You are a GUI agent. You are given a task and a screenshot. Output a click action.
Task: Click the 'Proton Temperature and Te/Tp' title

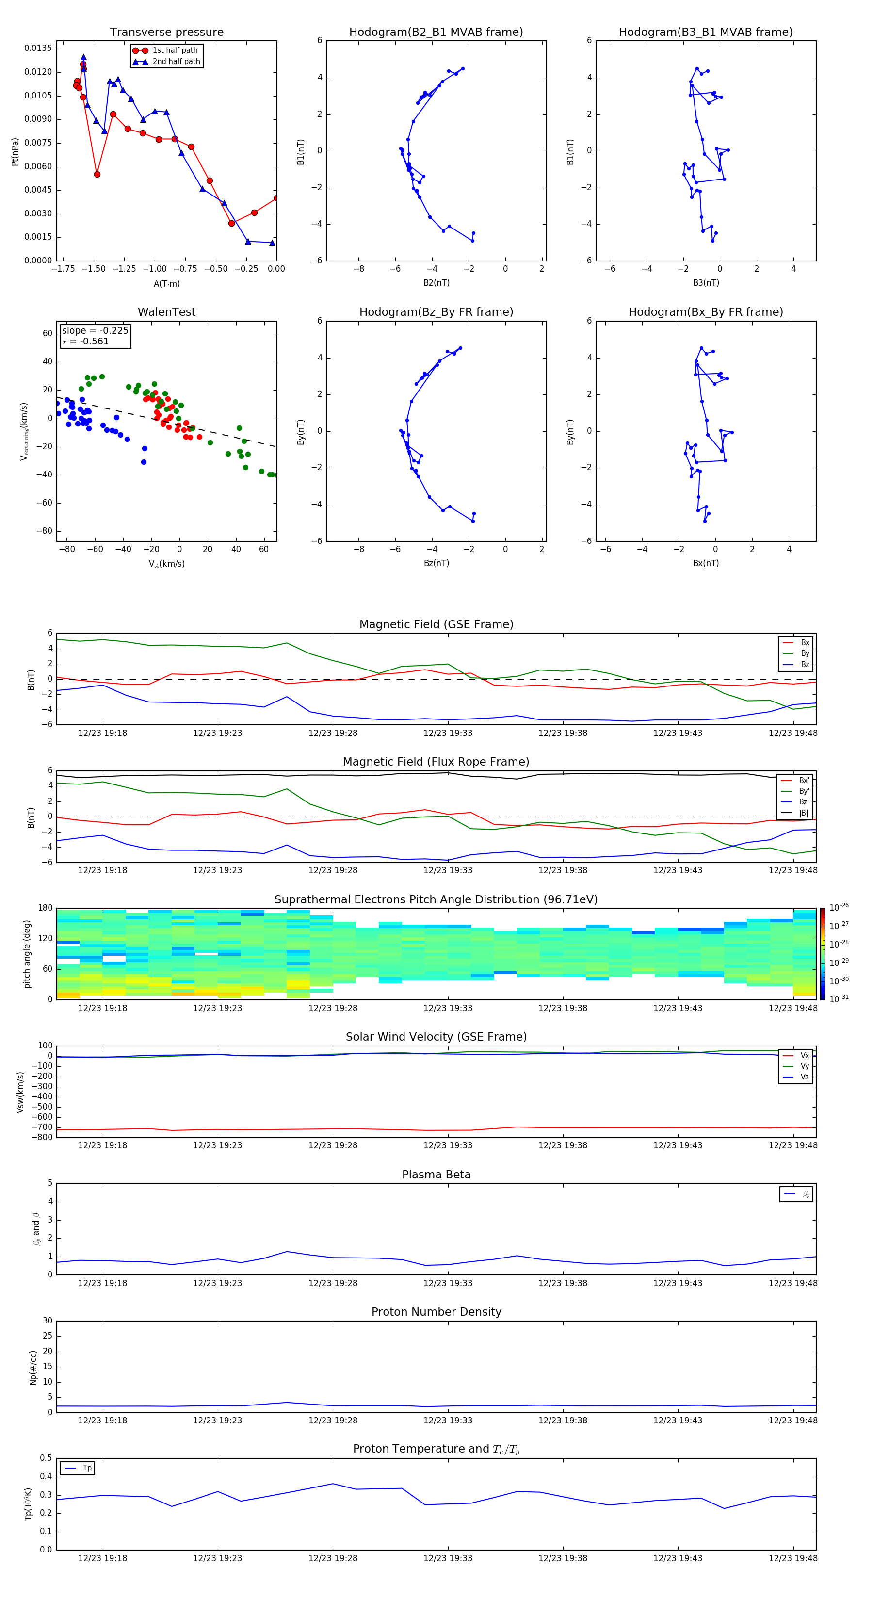point(436,1449)
